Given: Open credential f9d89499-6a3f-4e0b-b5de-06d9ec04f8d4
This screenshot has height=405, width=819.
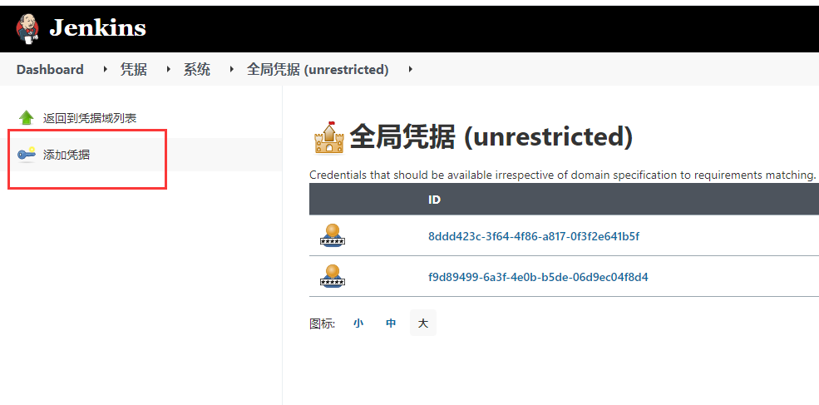Looking at the screenshot, I should click(x=538, y=277).
